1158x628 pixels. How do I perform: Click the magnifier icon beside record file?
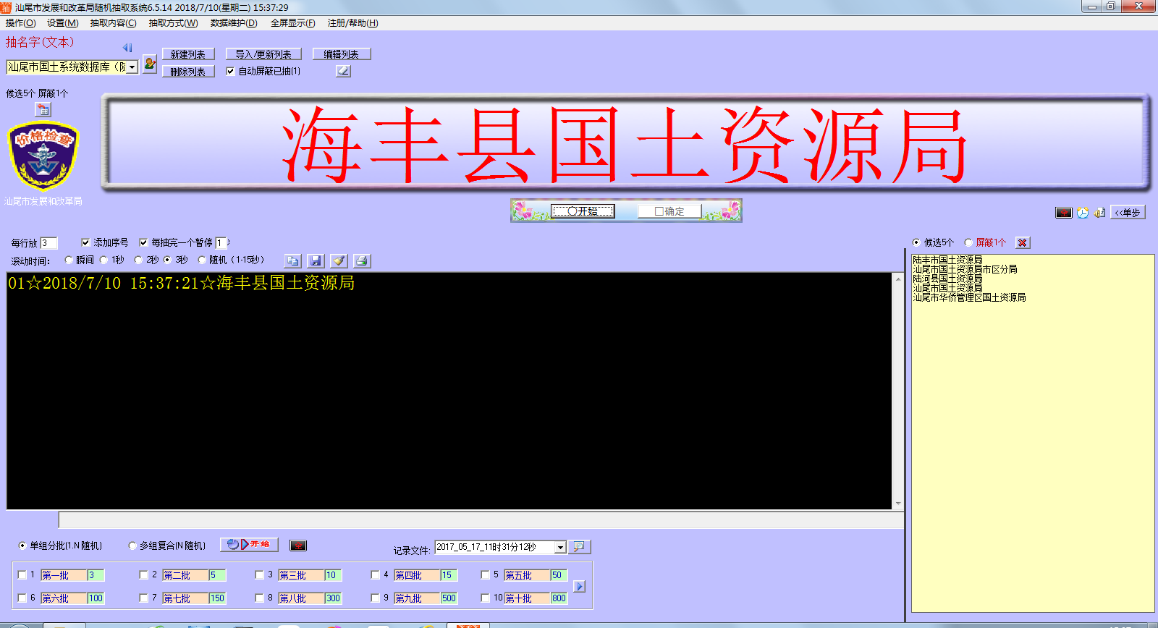579,547
